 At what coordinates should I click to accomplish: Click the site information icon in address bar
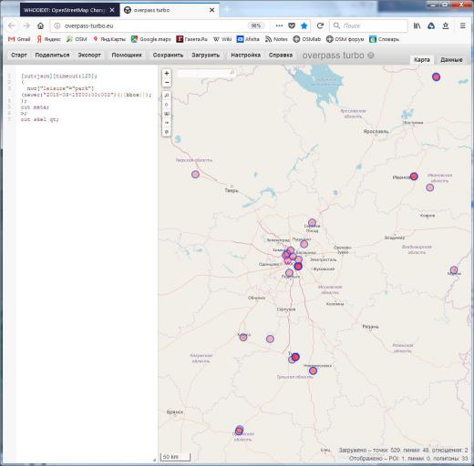pos(57,26)
